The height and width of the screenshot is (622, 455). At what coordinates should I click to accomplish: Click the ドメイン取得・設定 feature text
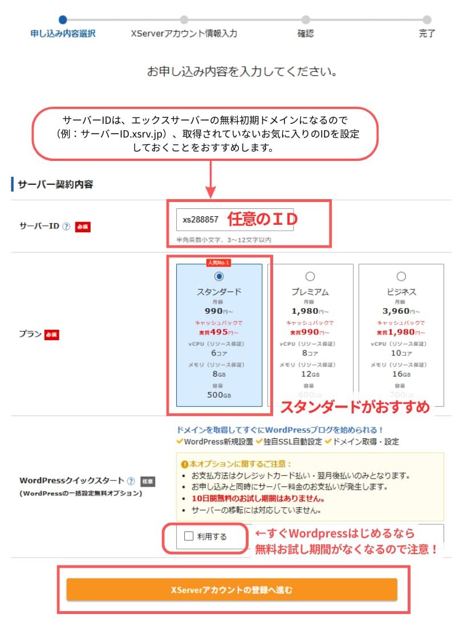pyautogui.click(x=365, y=442)
